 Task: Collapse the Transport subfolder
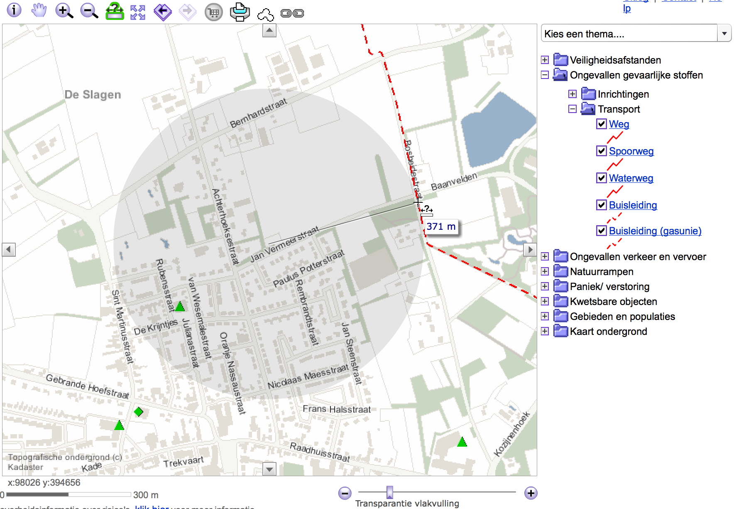coord(573,109)
